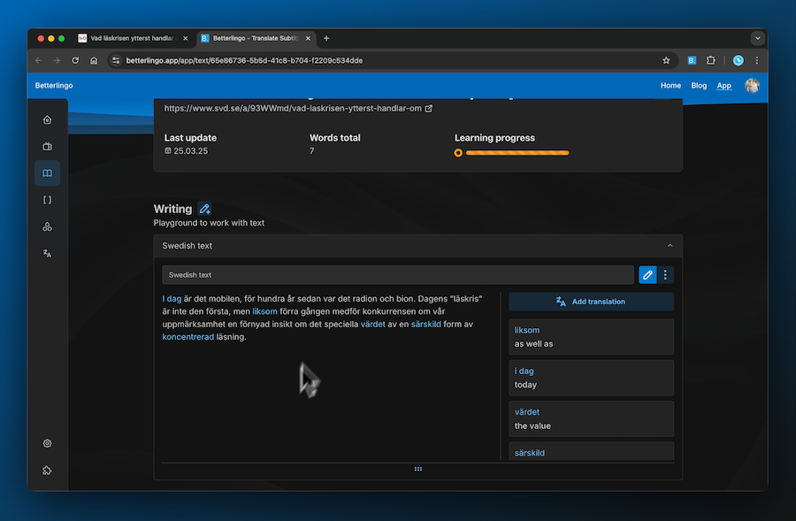The height and width of the screenshot is (521, 796).
Task: Click the highlighted word 'särskild' in paragraph
Action: tap(426, 324)
